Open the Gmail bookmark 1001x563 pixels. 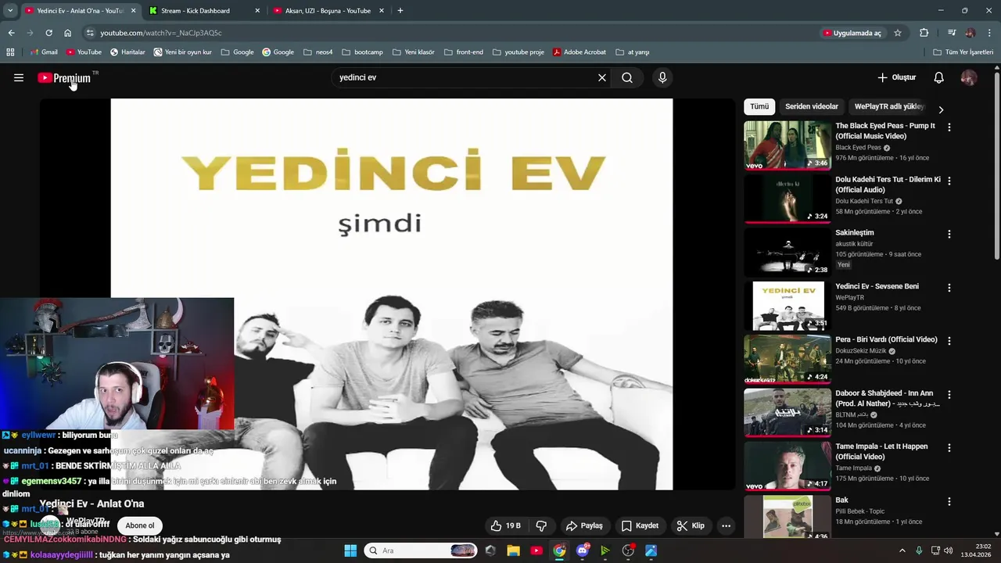click(x=43, y=52)
